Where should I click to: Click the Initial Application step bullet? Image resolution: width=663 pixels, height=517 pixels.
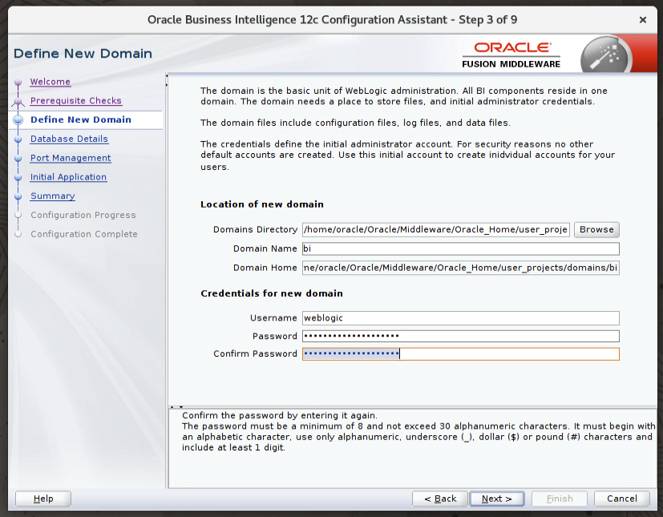point(18,177)
